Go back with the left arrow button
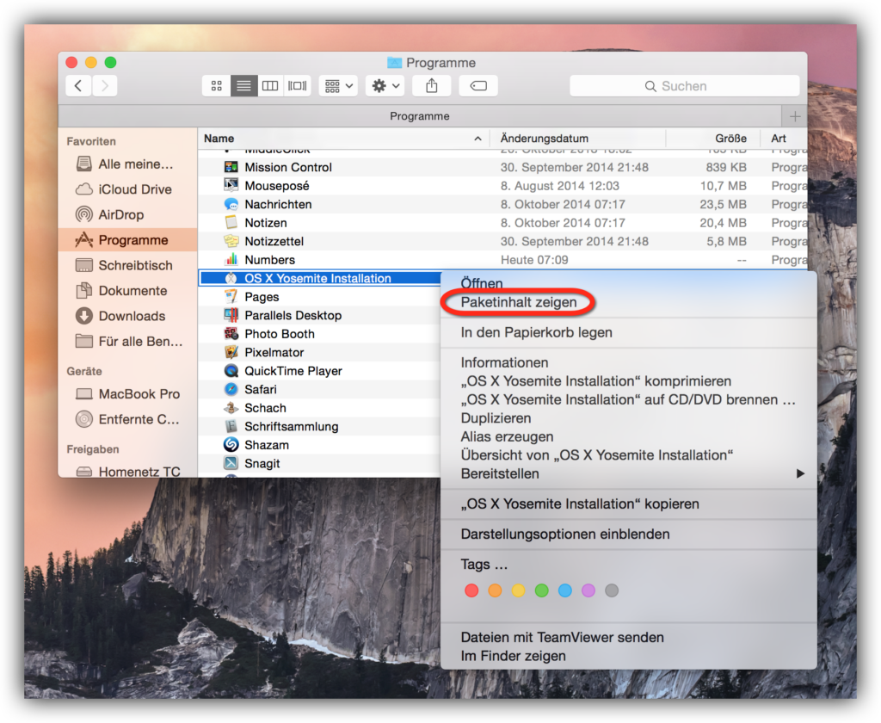The image size is (881, 723). (x=78, y=86)
